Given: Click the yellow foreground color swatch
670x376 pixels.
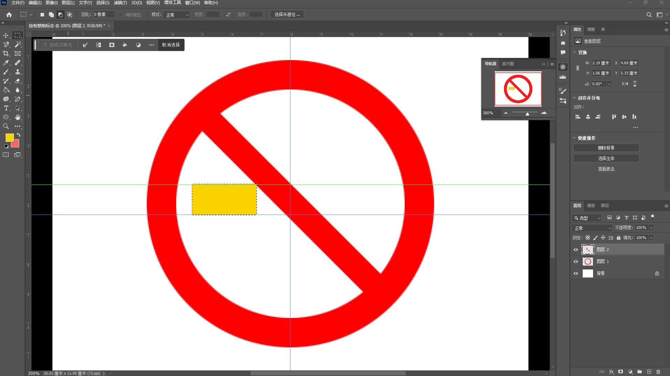Looking at the screenshot, I should coord(9,137).
